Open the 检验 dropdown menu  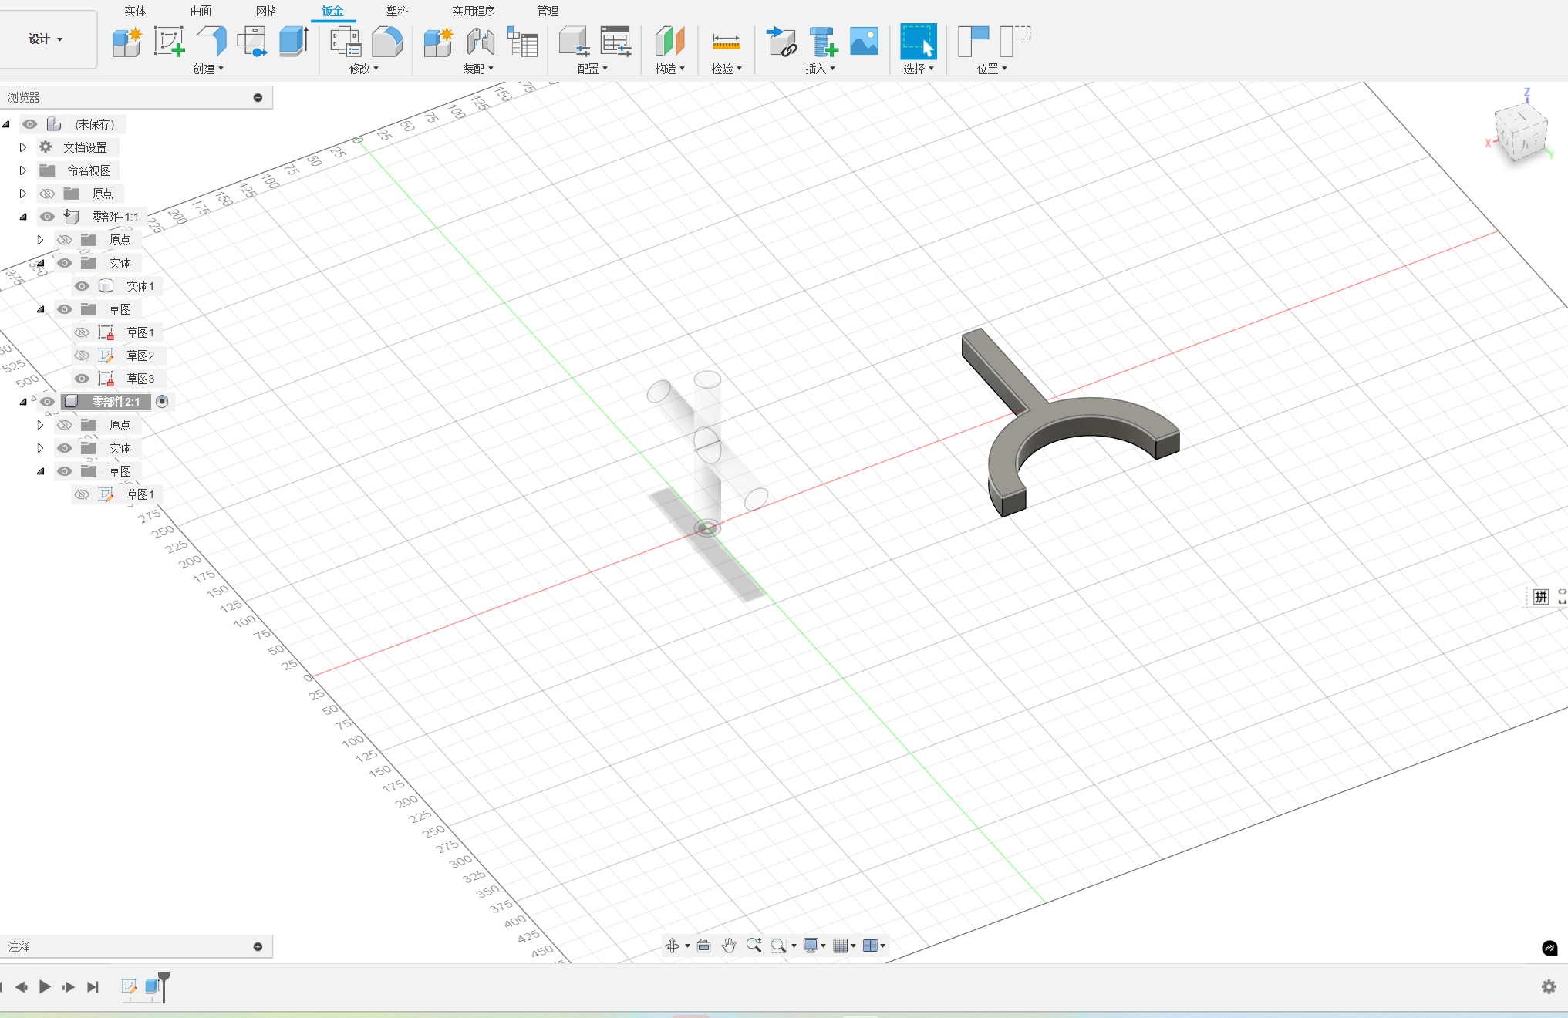click(x=727, y=69)
